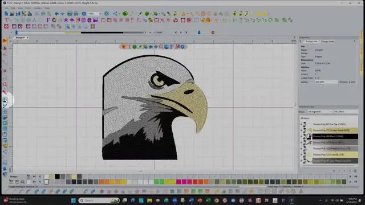Select the Meadow Grey thread row in the sequence list
The image size is (365, 205).
point(335,149)
